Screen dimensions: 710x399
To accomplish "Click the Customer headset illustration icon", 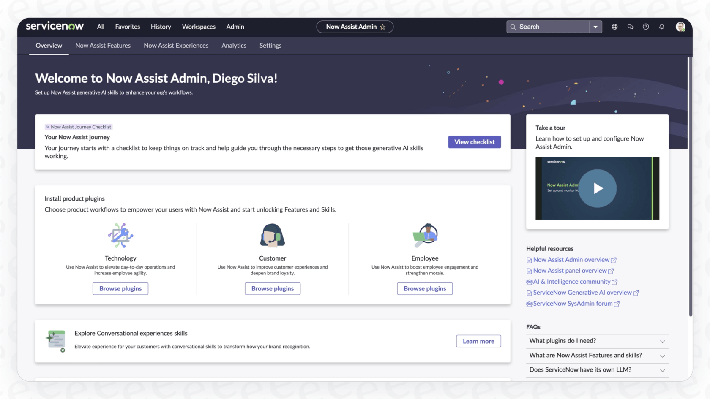I will point(272,235).
